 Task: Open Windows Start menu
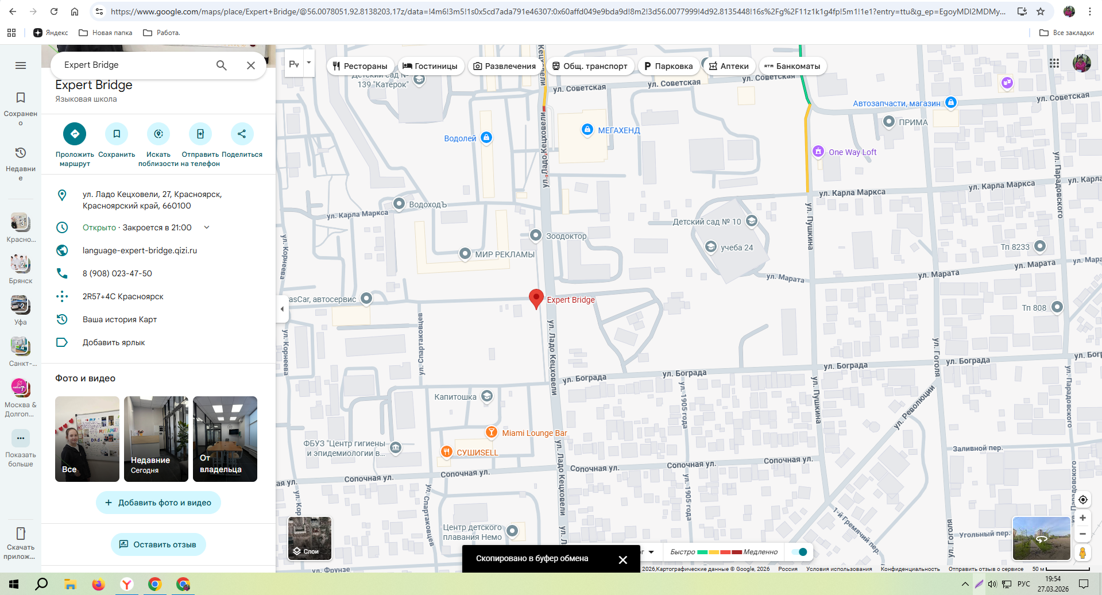(14, 584)
